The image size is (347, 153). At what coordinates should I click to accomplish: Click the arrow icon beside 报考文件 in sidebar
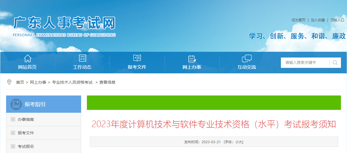[x=13, y=133]
